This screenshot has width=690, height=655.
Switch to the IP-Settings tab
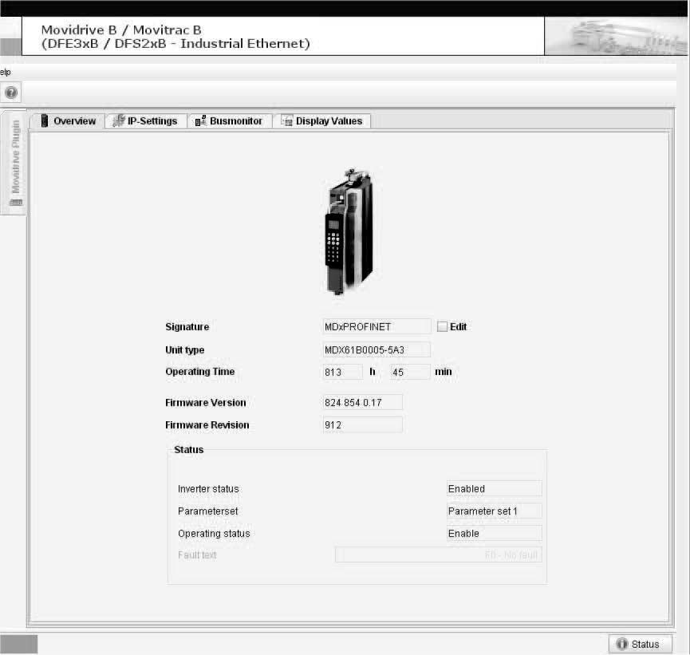tap(146, 120)
